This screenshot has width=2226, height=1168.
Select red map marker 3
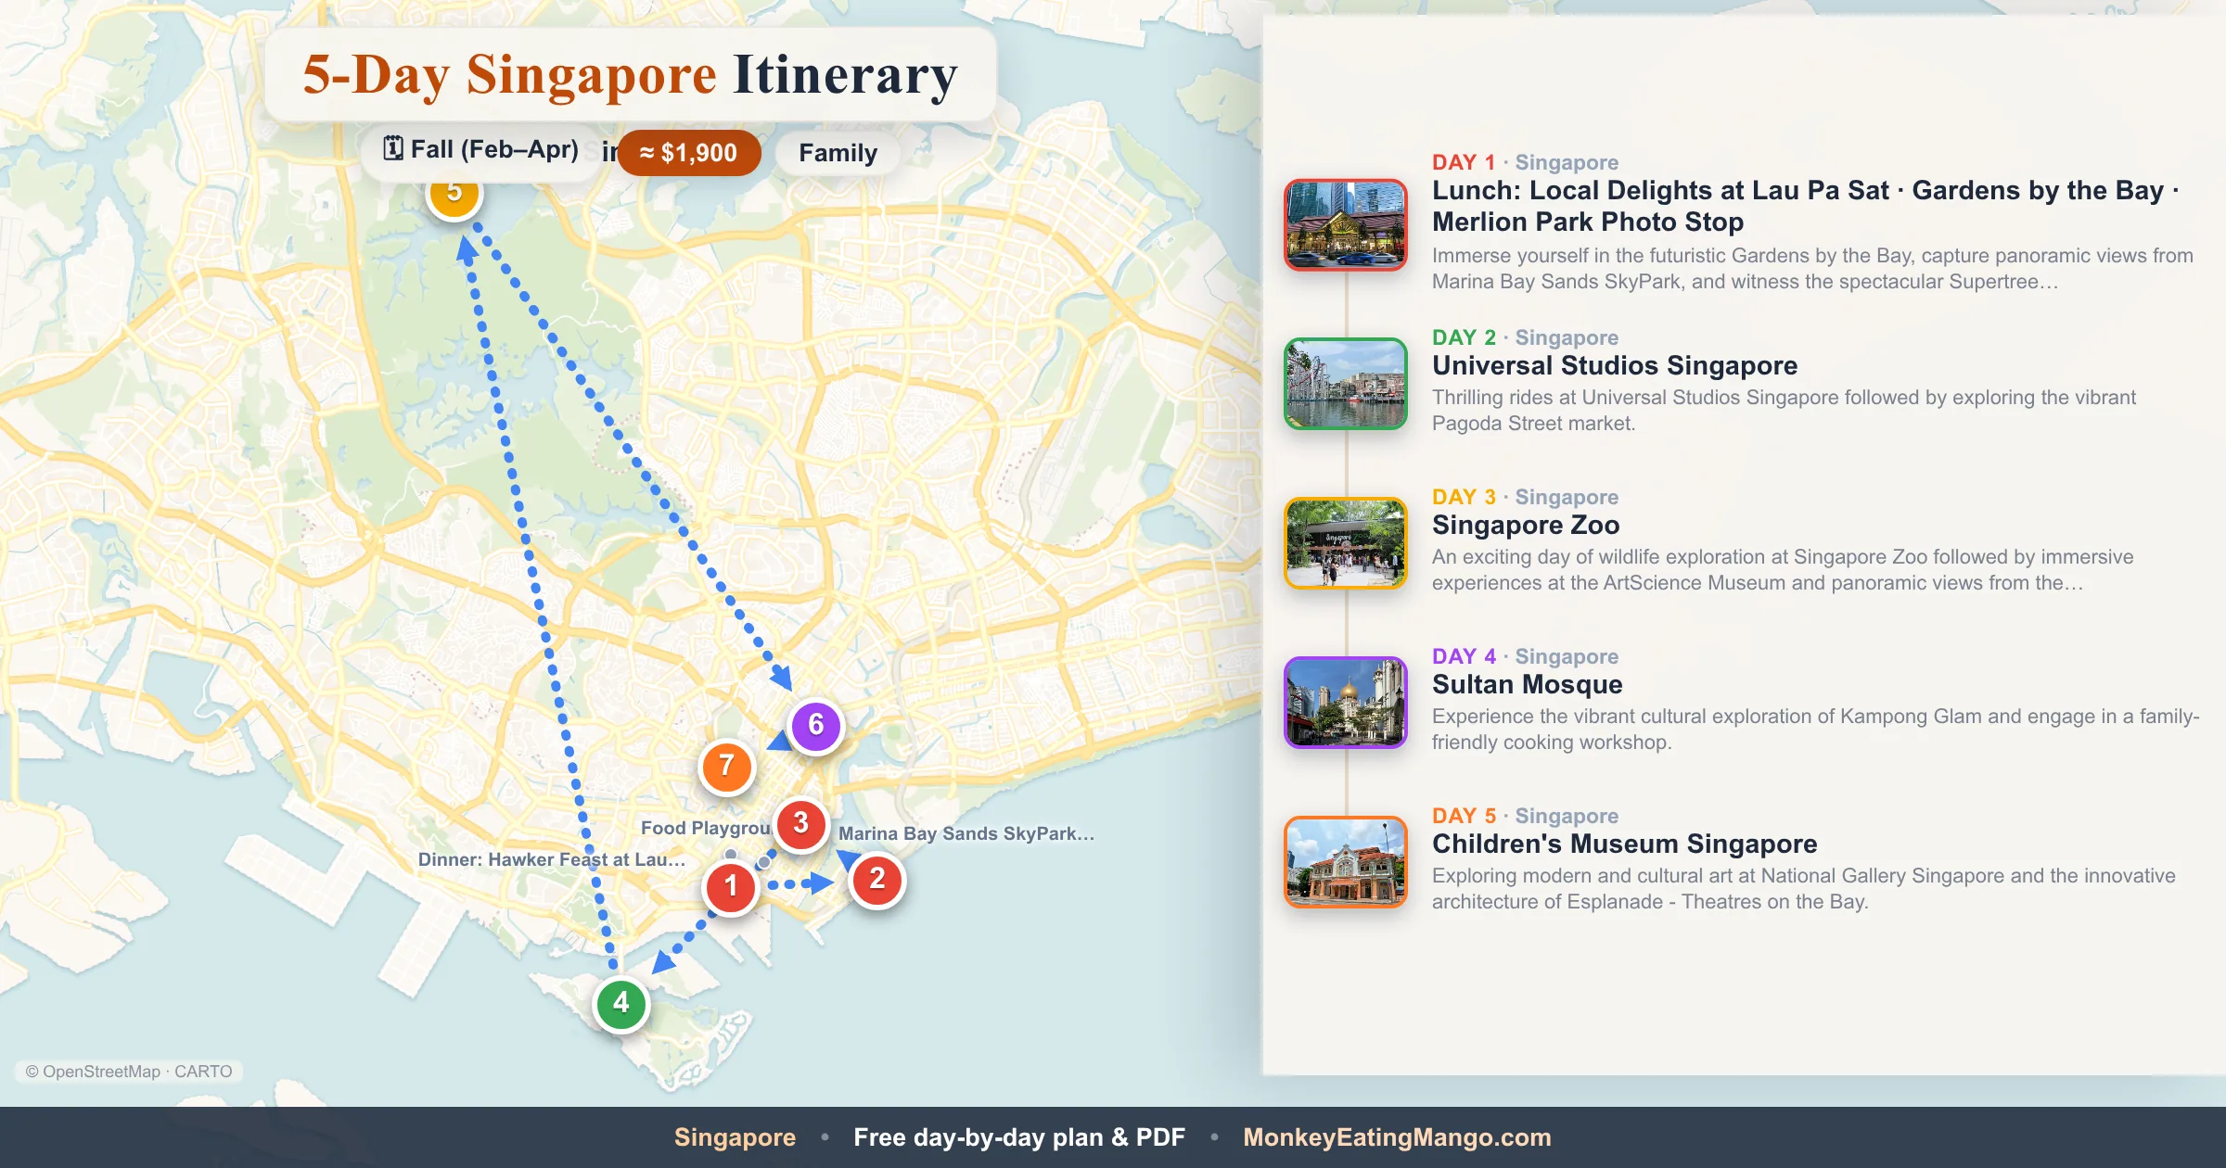801,823
